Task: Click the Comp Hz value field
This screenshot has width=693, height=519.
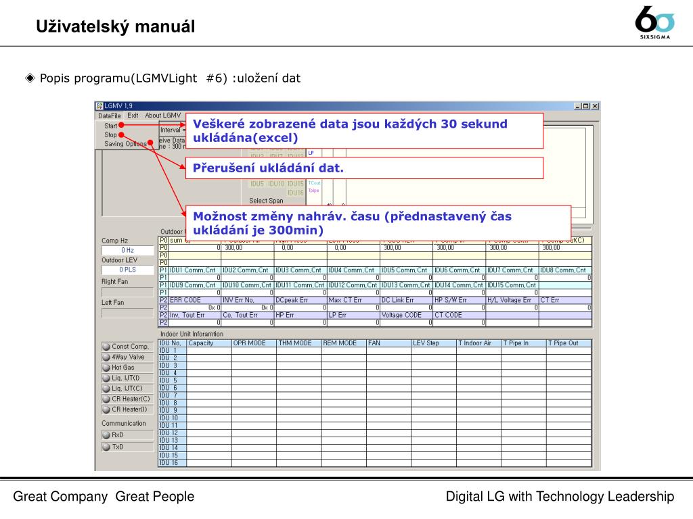Action: click(x=128, y=250)
